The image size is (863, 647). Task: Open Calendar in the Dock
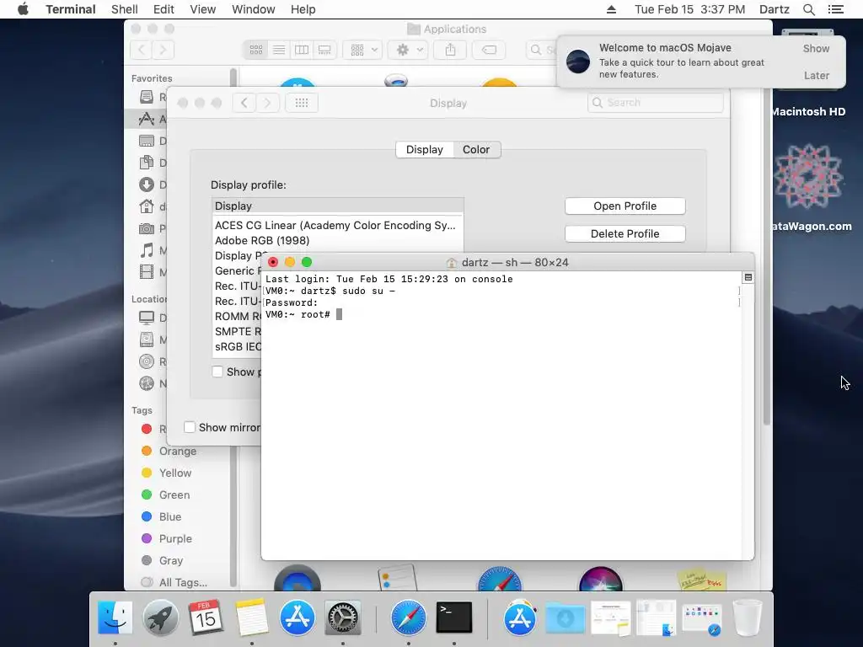click(x=206, y=618)
